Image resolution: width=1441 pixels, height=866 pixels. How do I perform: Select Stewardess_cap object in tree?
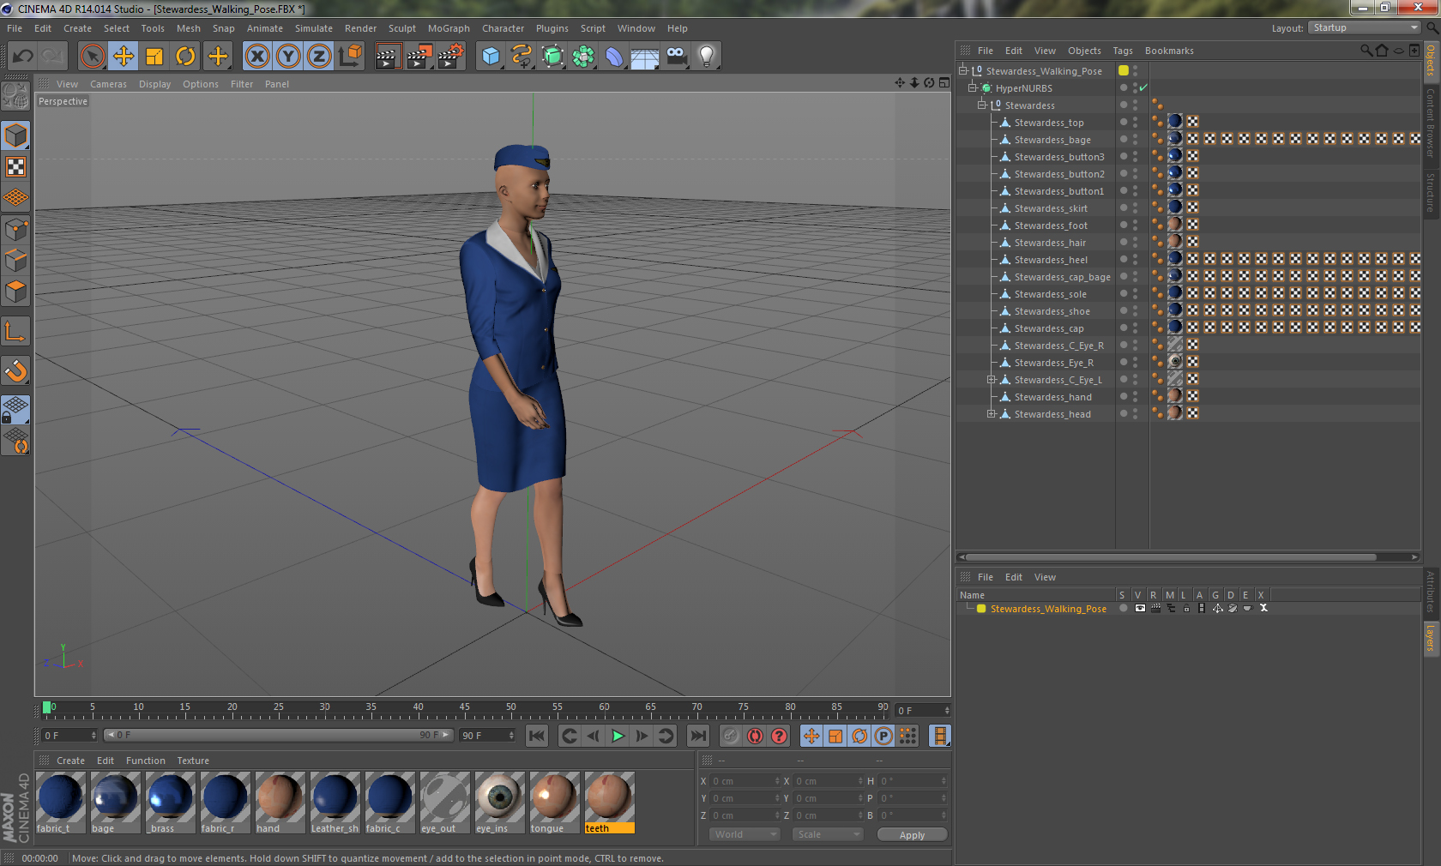click(x=1048, y=328)
